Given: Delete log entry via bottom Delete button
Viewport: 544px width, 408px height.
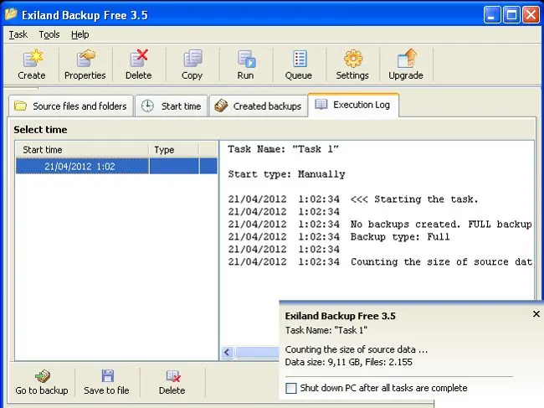Looking at the screenshot, I should pos(172,382).
